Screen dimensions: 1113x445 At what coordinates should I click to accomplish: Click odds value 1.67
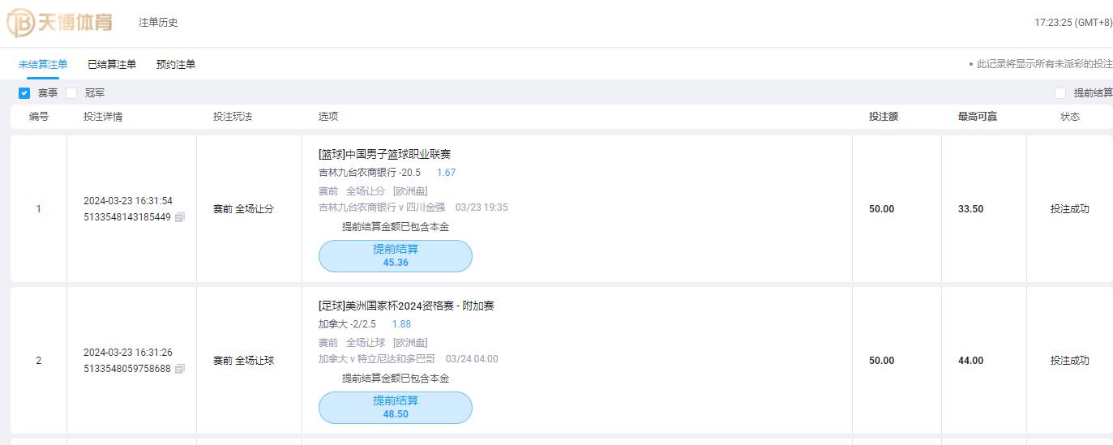(x=447, y=173)
